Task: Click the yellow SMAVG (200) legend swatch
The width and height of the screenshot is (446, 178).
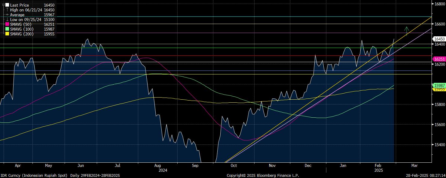Action: click(7, 34)
